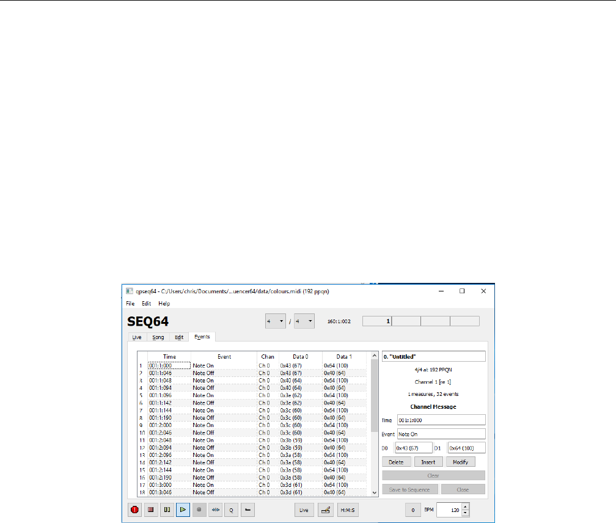Screen dimensions: 616x523
Task: Click the Data 1 column header
Action: coord(344,357)
